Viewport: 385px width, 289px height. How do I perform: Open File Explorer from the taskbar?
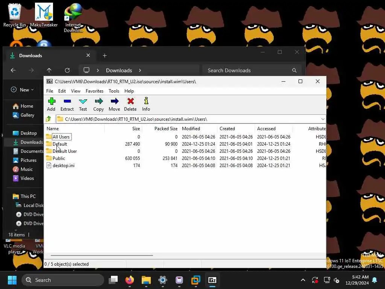point(146,280)
